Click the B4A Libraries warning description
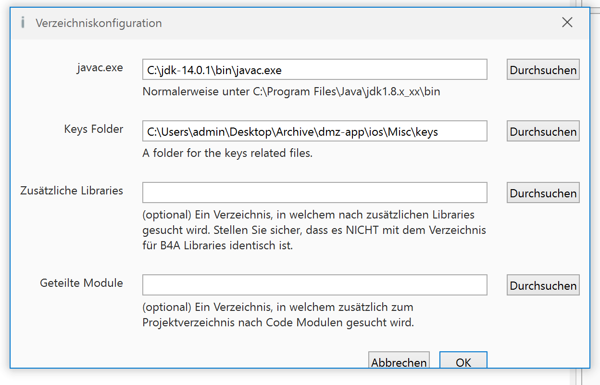This screenshot has height=385, width=600. point(314,230)
